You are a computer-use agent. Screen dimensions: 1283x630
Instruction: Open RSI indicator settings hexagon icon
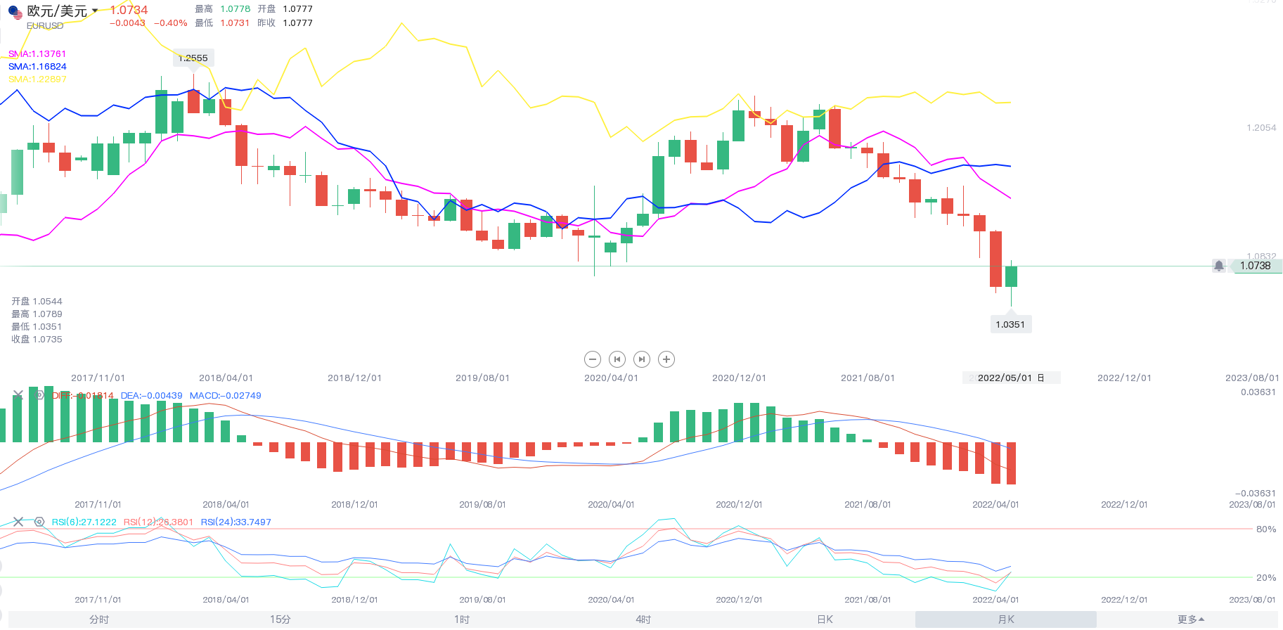click(39, 522)
